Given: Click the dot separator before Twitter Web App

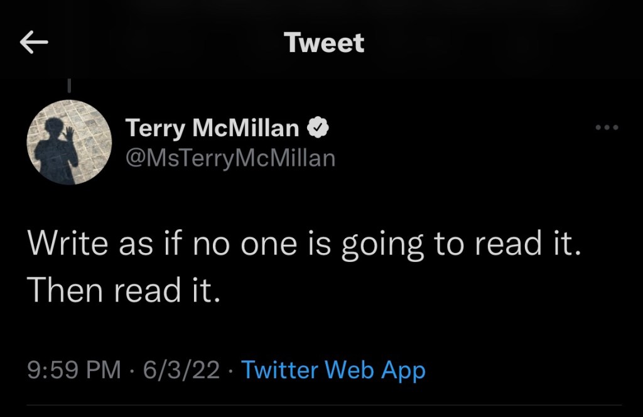Looking at the screenshot, I should point(230,370).
